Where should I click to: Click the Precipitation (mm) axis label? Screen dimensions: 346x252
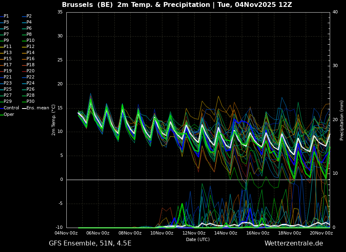pos(342,120)
